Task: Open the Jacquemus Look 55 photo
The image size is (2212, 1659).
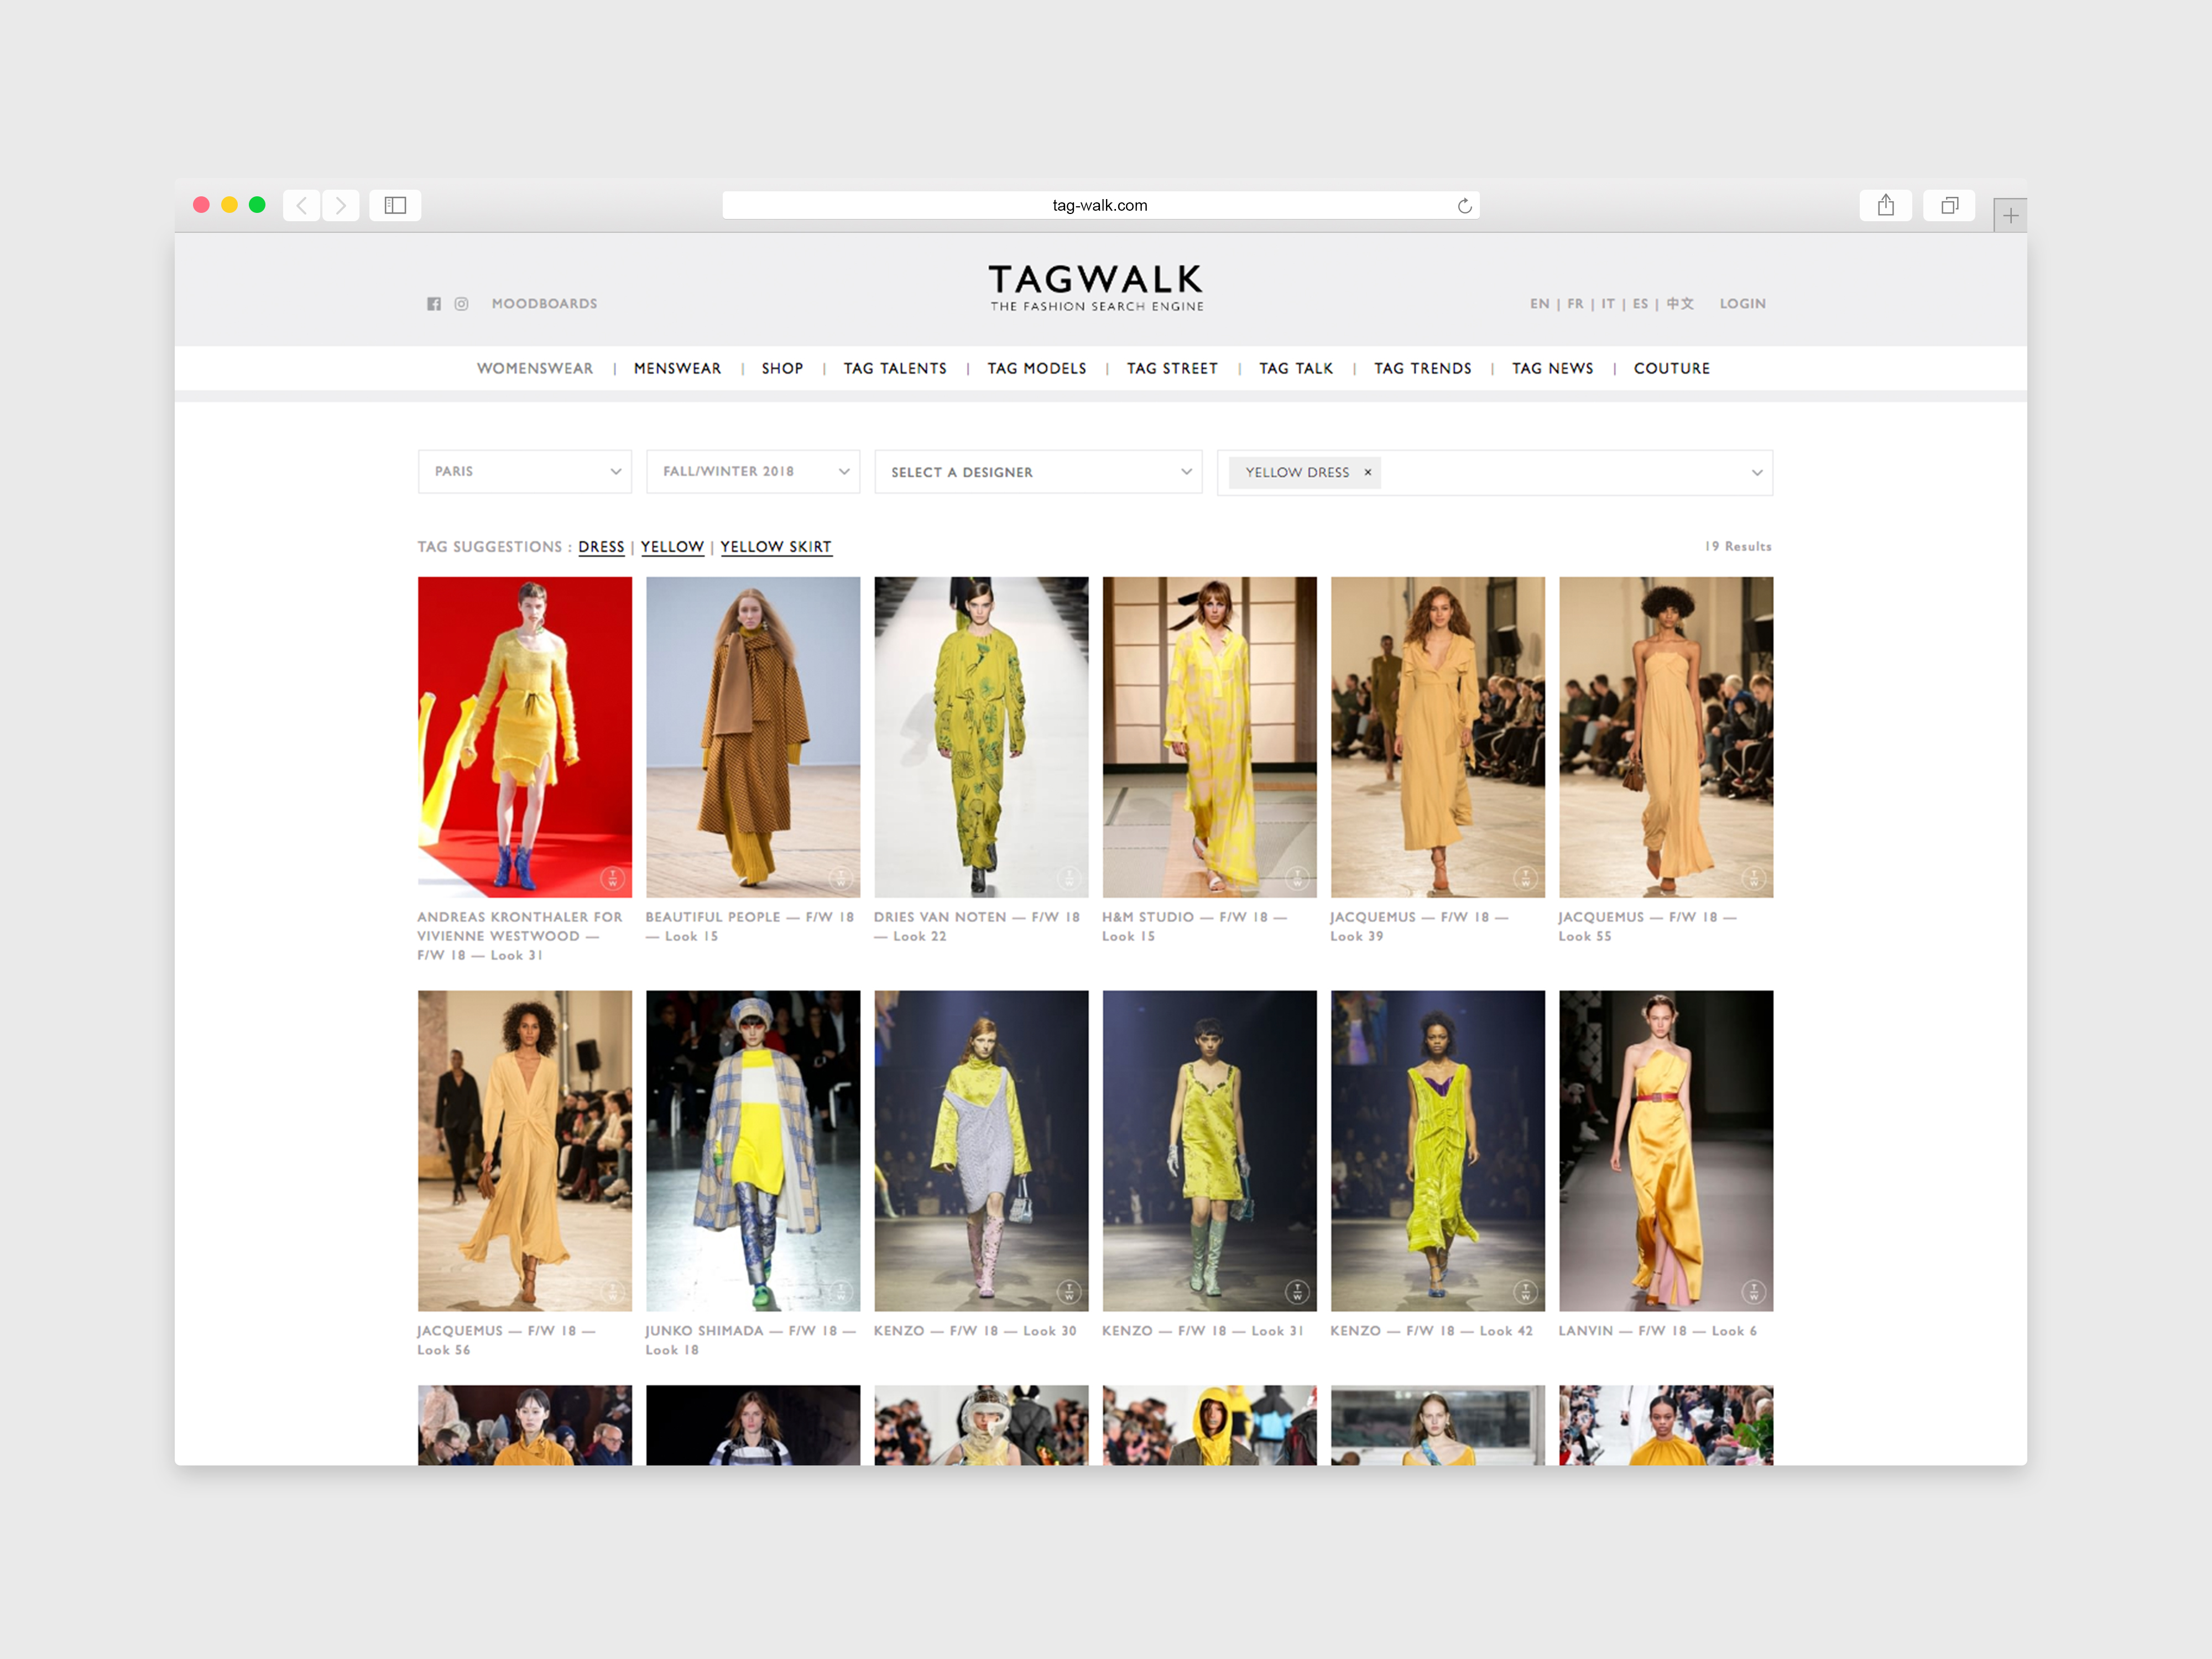Action: tap(1666, 736)
